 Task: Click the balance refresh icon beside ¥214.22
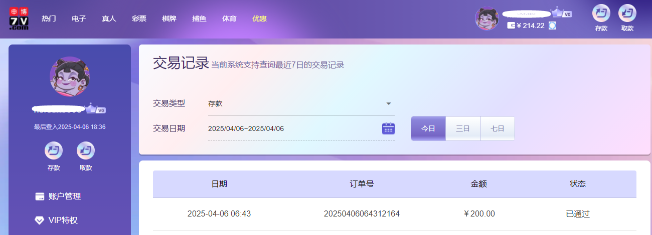coord(552,25)
